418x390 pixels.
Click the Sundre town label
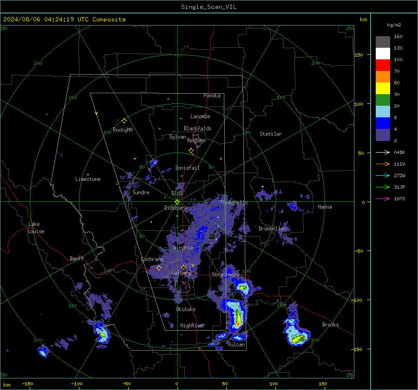coord(141,192)
